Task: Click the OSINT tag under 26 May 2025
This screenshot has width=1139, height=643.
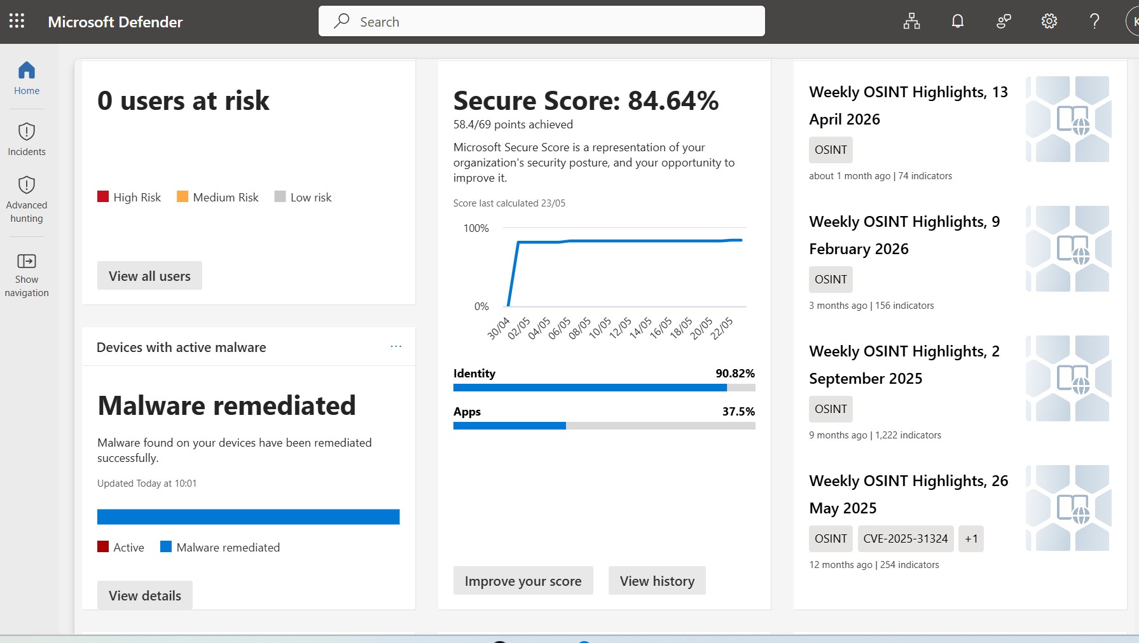Action: pos(831,539)
